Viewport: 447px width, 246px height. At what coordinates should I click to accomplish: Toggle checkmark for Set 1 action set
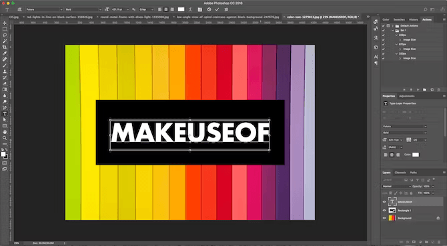384,31
